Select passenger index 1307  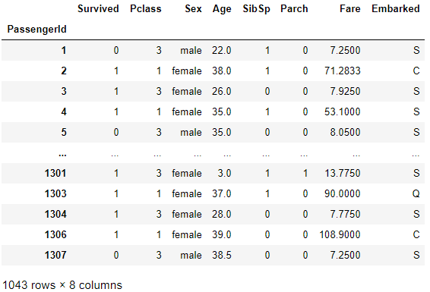tap(55, 256)
